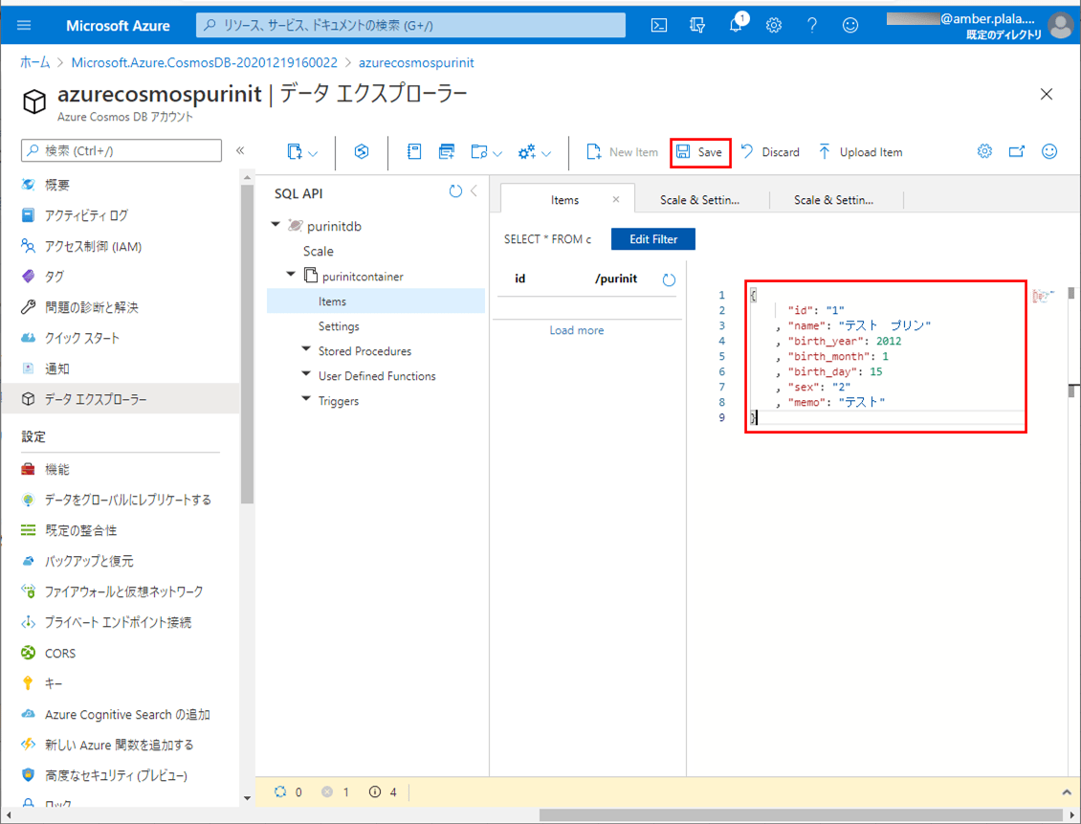
Task: Open データをグローバルにレプリケートする page
Action: point(128,500)
